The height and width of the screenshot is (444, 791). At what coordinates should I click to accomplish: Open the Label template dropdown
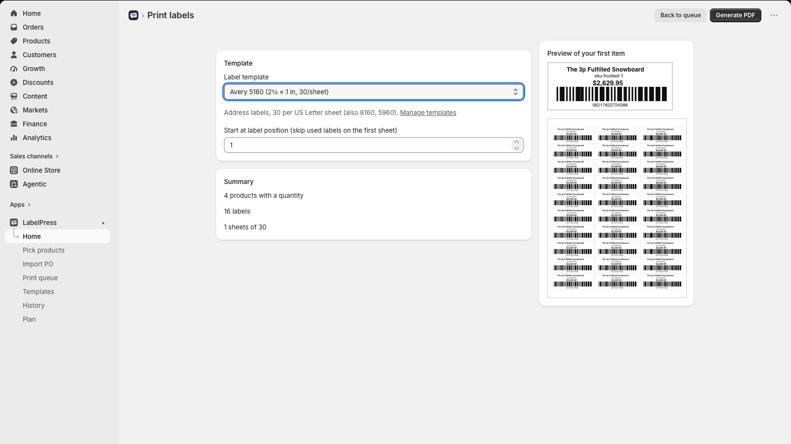[x=374, y=92]
